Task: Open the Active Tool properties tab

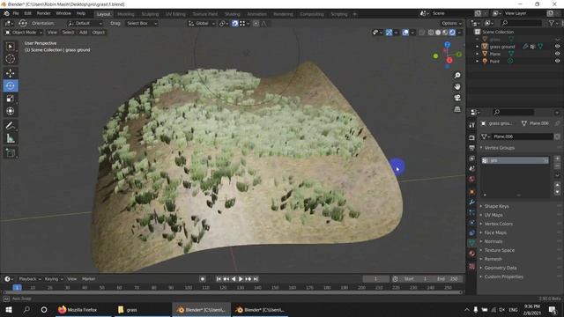Action: (x=472, y=125)
